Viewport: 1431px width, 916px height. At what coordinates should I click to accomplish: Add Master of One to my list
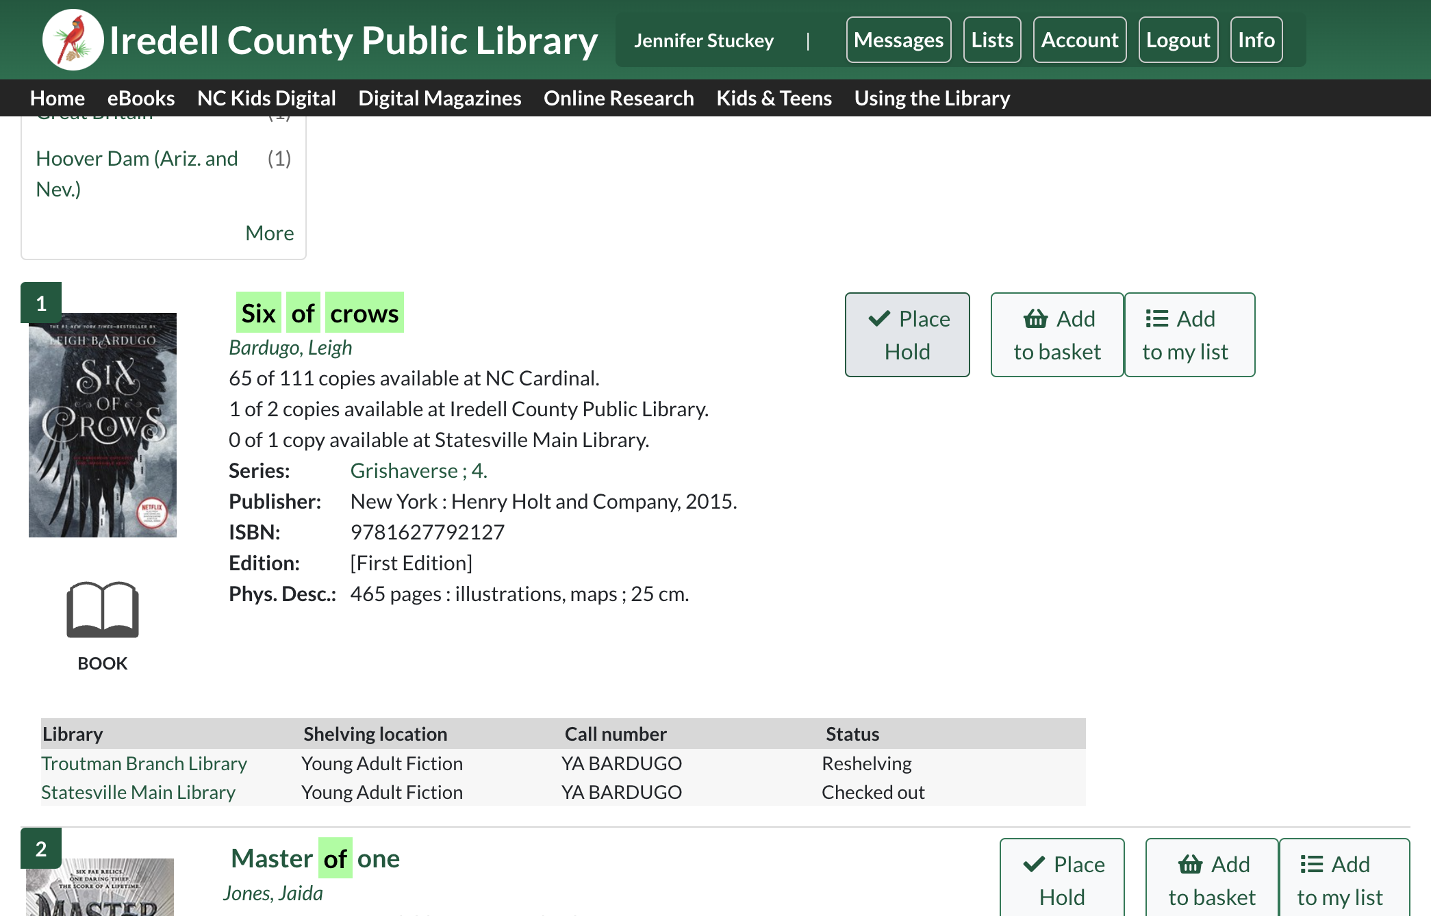(1345, 878)
